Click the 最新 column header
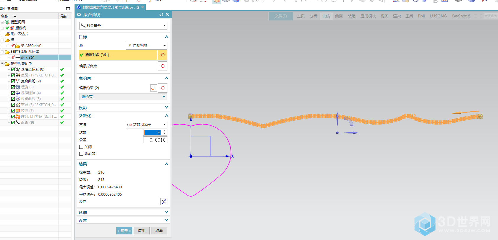The width and height of the screenshot is (498, 240). tap(65, 16)
